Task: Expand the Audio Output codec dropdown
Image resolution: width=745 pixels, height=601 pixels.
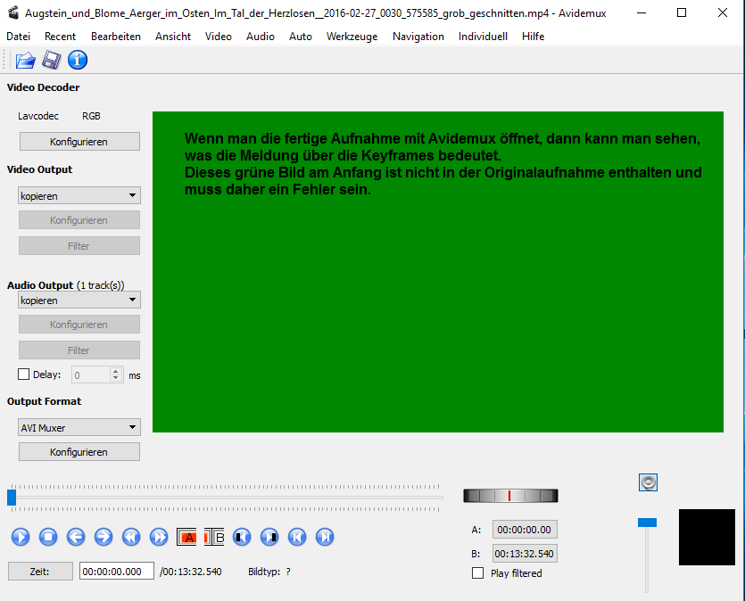Action: [79, 300]
